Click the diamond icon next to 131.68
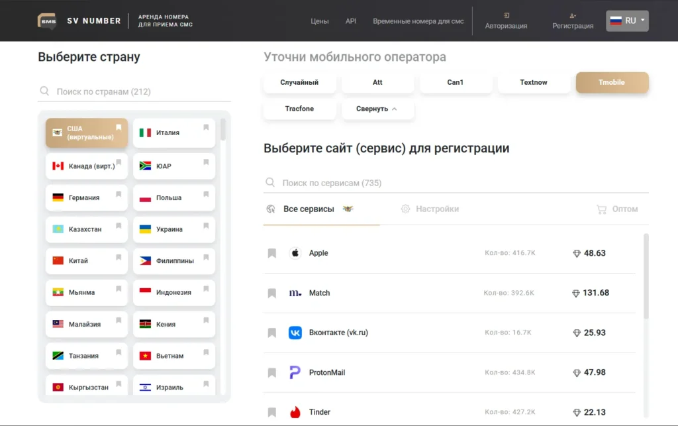Screen dimensions: 678x426 576,293
